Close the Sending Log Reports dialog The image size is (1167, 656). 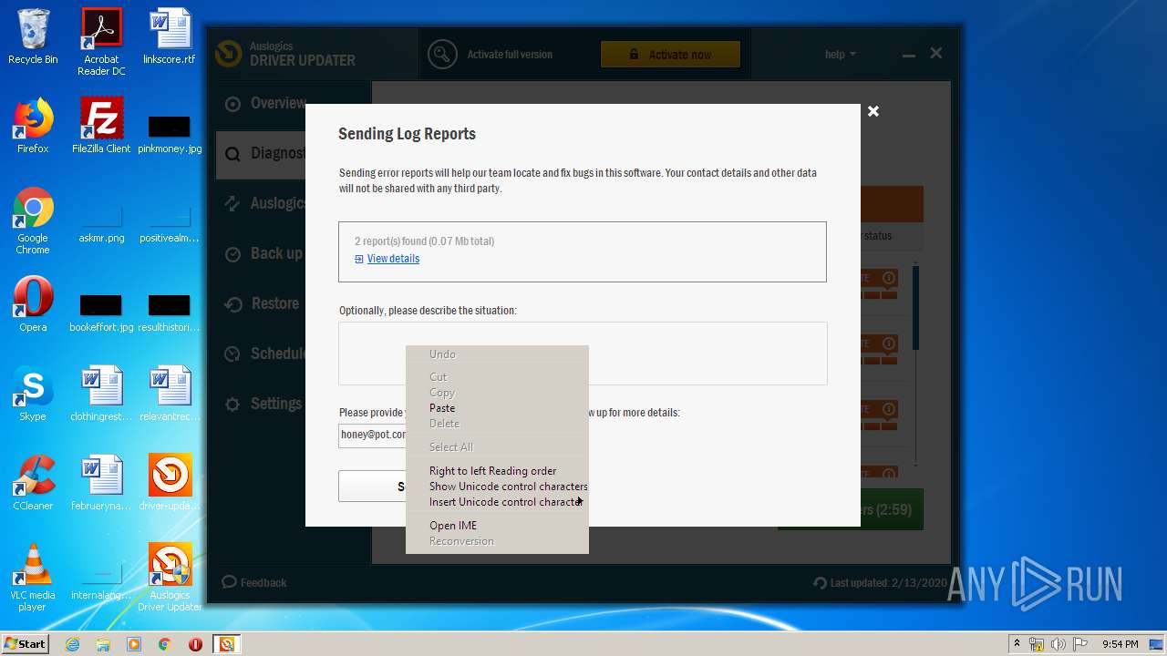(x=873, y=111)
